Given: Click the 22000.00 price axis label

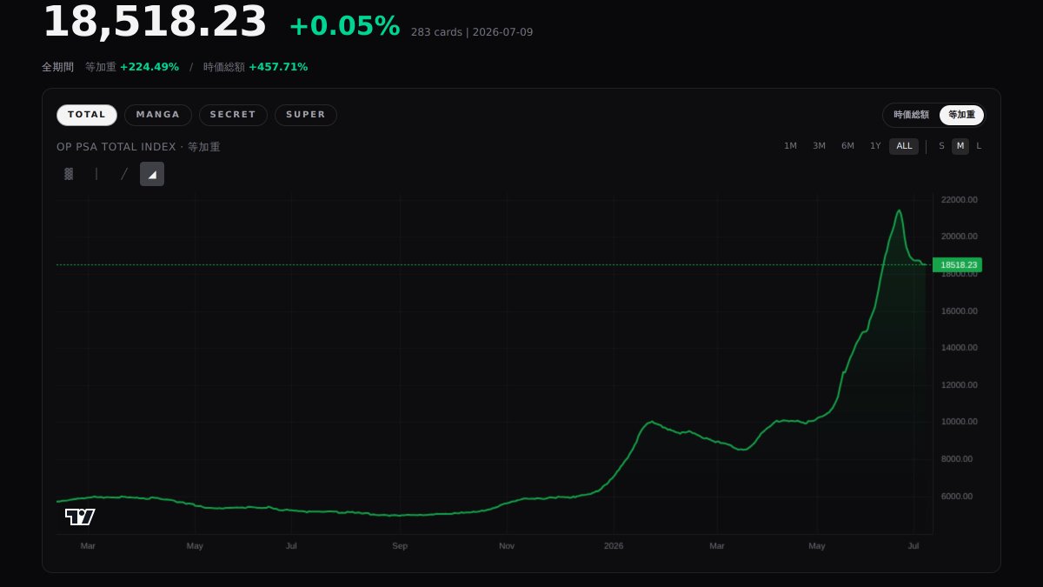Looking at the screenshot, I should coord(960,199).
